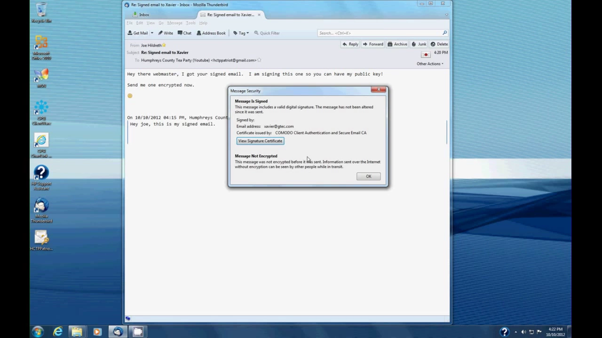The height and width of the screenshot is (338, 602).
Task: Open the Help menu
Action: pyautogui.click(x=203, y=23)
